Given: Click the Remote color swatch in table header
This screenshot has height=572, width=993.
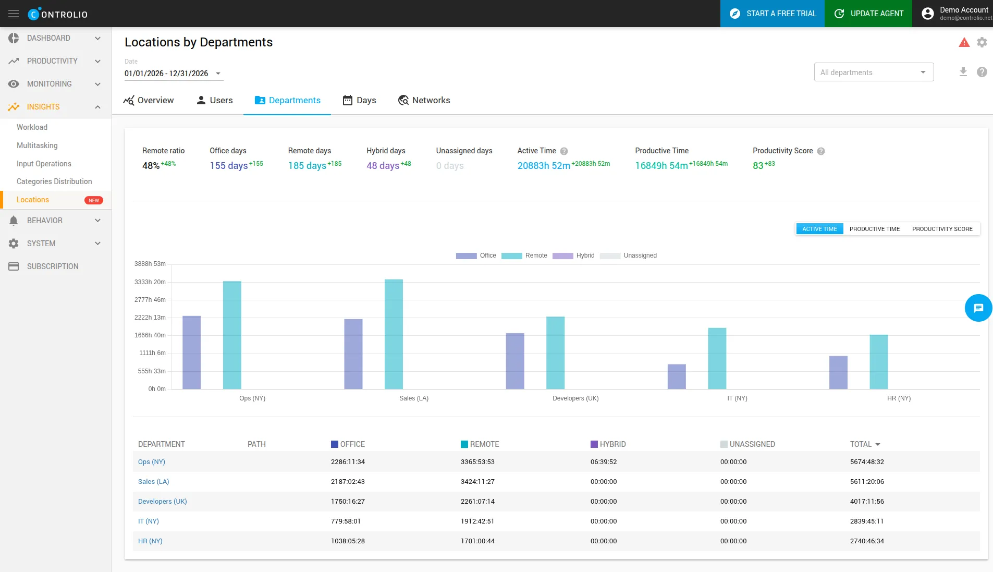Looking at the screenshot, I should (464, 444).
